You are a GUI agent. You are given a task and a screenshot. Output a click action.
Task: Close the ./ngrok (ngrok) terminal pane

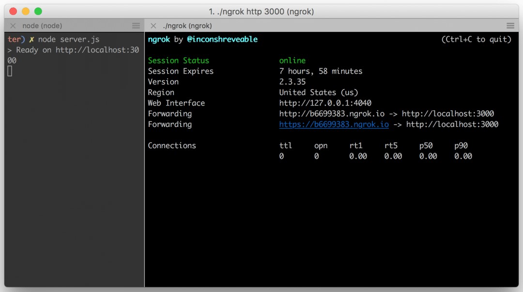pos(154,26)
